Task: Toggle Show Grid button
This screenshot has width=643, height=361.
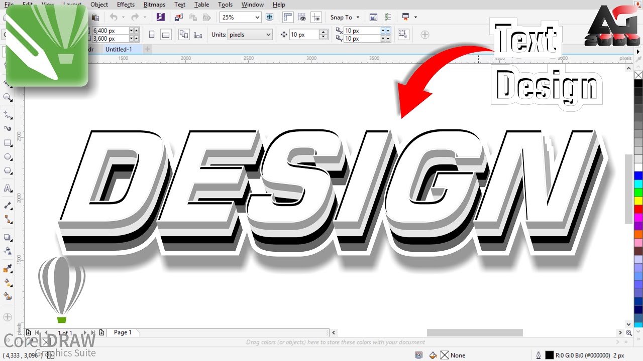Action: (x=302, y=17)
